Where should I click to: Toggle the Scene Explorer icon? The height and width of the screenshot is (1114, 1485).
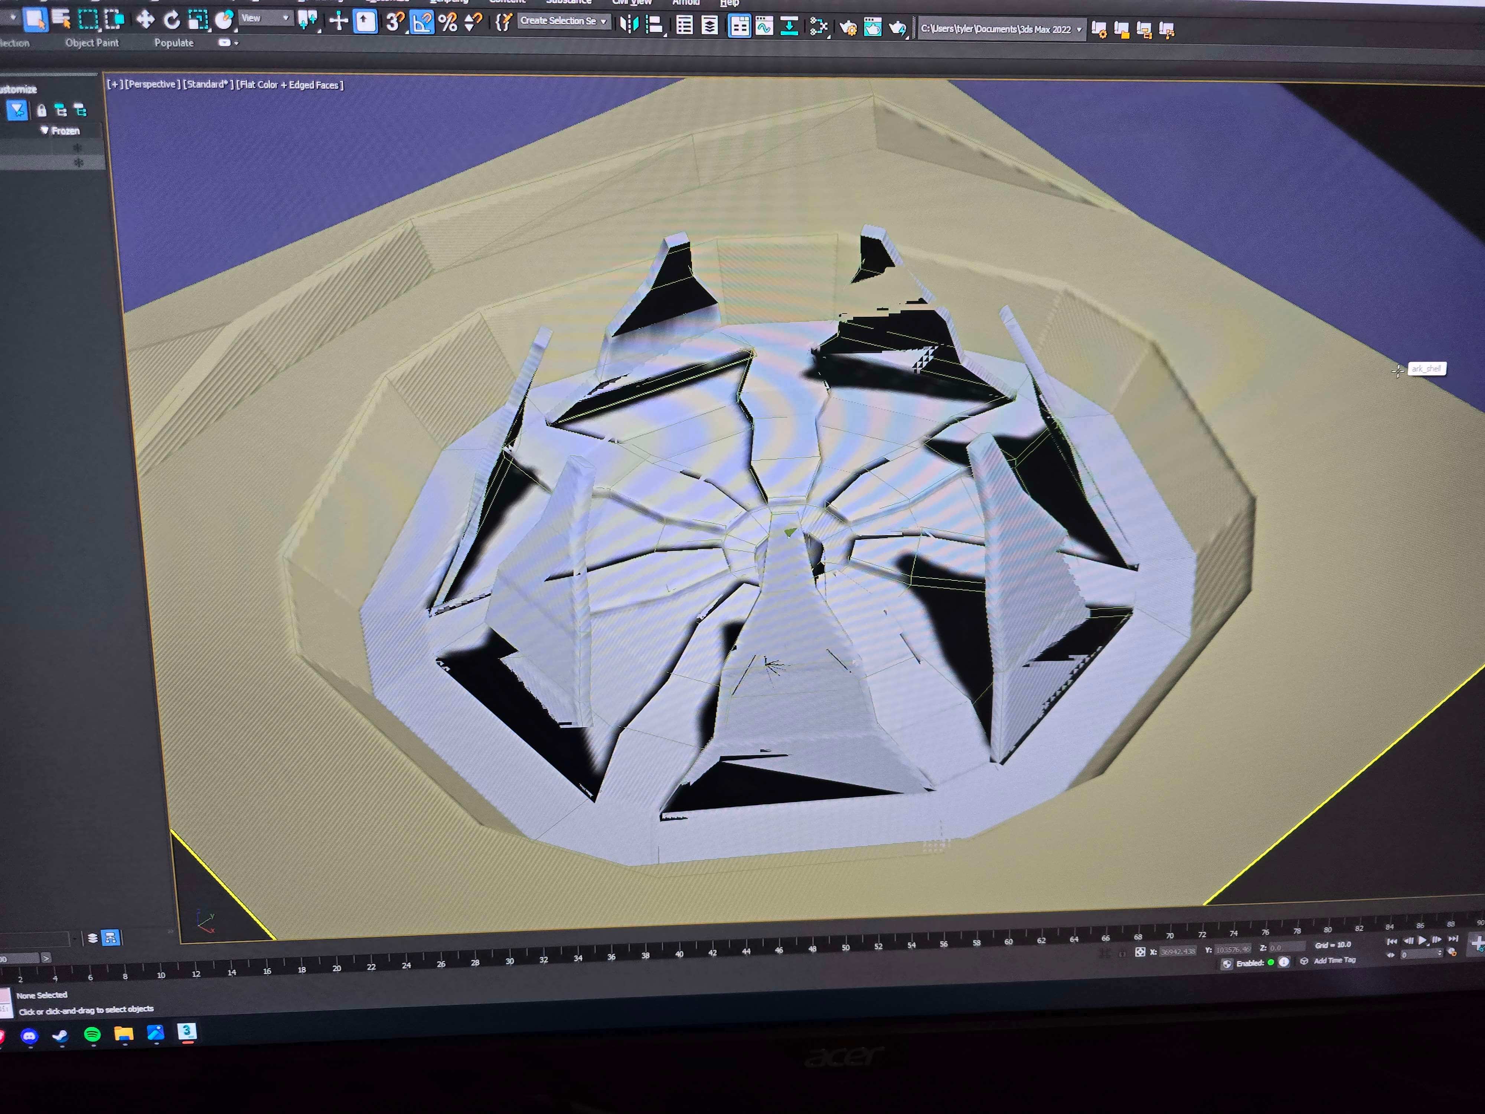[684, 26]
